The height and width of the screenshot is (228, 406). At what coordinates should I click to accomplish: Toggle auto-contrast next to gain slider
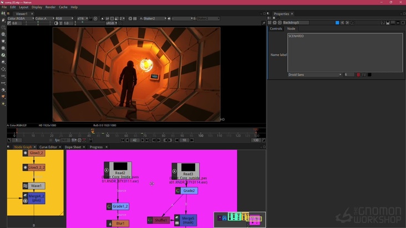[x=56, y=23]
